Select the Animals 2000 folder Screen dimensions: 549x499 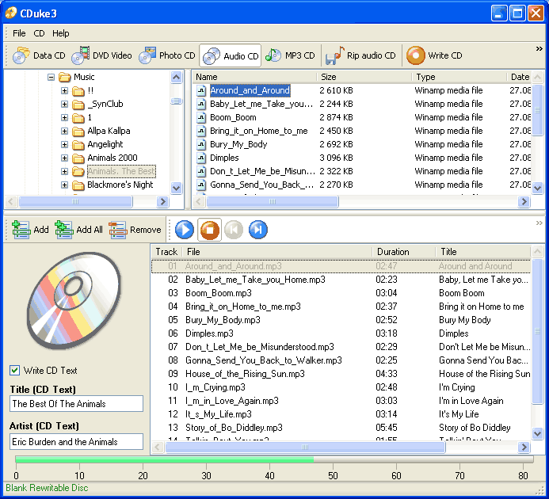pos(112,158)
